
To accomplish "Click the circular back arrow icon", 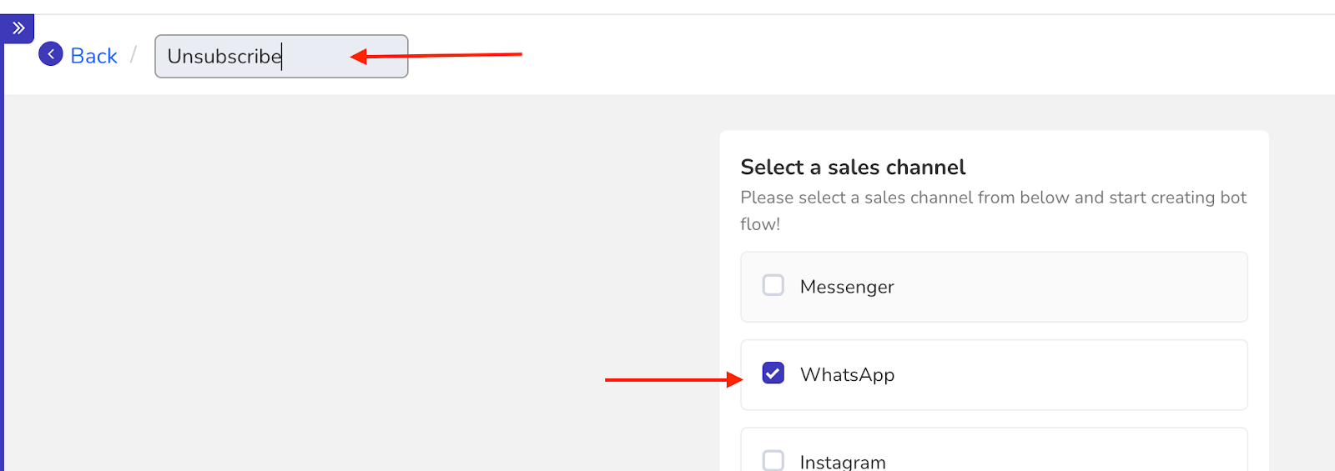I will click(x=51, y=54).
